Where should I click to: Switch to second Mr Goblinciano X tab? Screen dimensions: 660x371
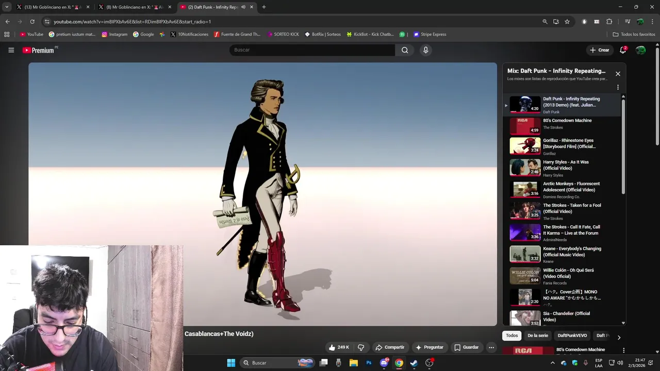(135, 7)
